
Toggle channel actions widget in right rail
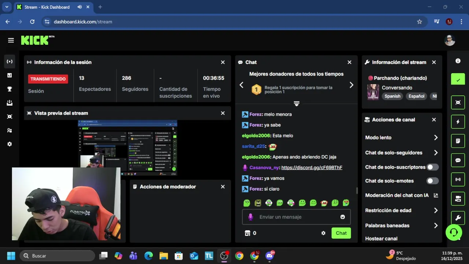pyautogui.click(x=458, y=198)
